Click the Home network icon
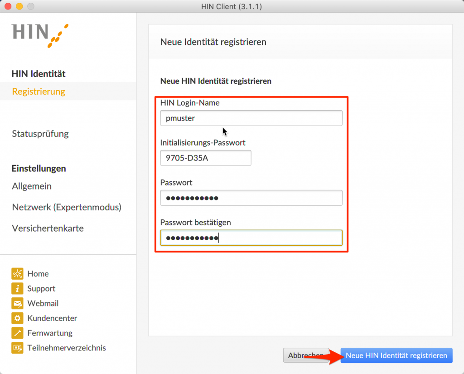This screenshot has width=464, height=374. click(18, 274)
